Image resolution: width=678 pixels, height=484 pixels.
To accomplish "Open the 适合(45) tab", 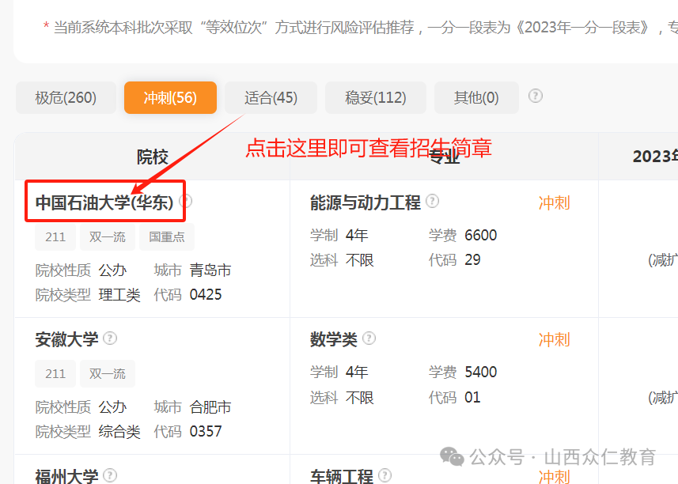I will click(271, 97).
